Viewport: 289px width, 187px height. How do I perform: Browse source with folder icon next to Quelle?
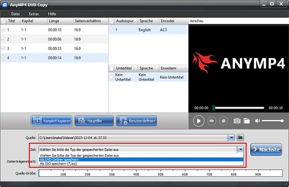pos(240,137)
